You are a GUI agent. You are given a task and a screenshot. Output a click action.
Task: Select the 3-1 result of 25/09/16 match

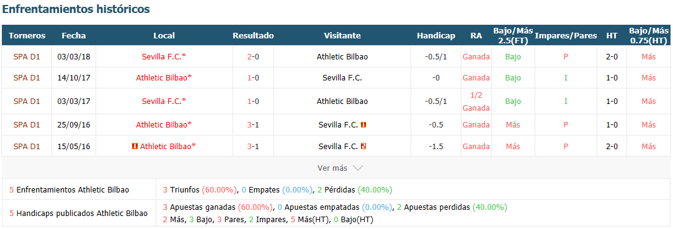pyautogui.click(x=253, y=125)
